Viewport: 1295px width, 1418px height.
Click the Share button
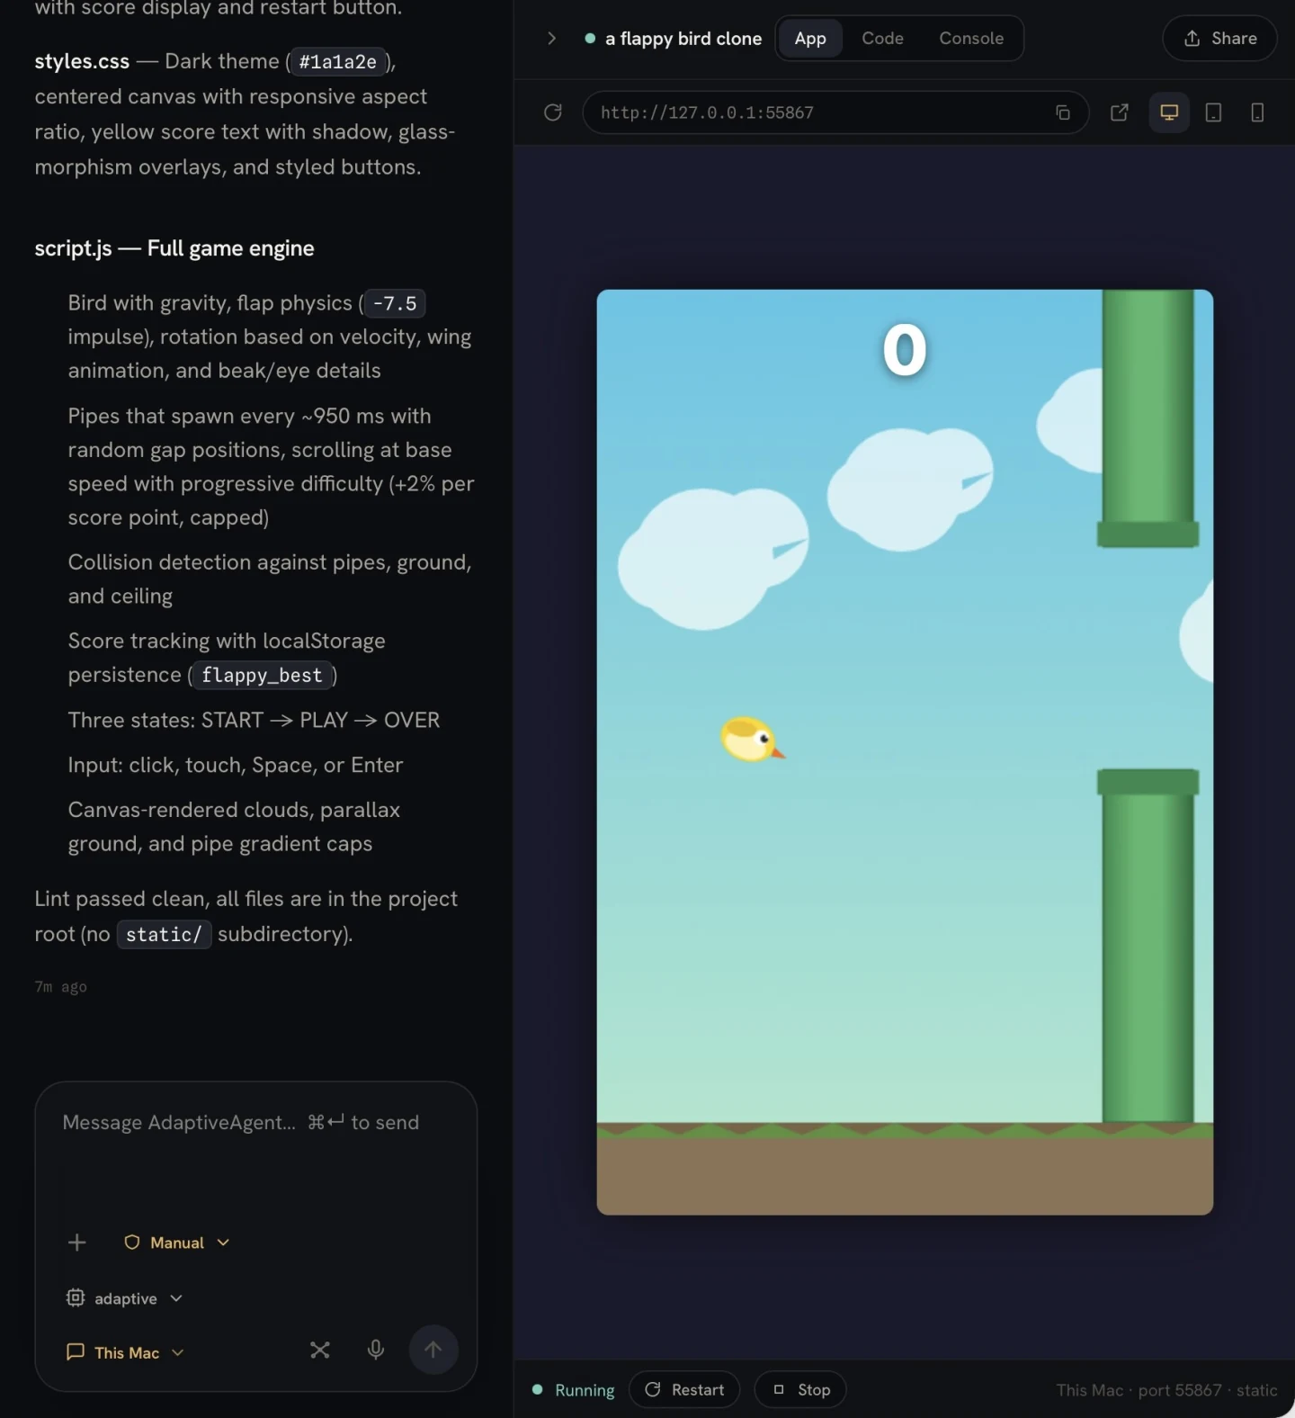(x=1219, y=39)
